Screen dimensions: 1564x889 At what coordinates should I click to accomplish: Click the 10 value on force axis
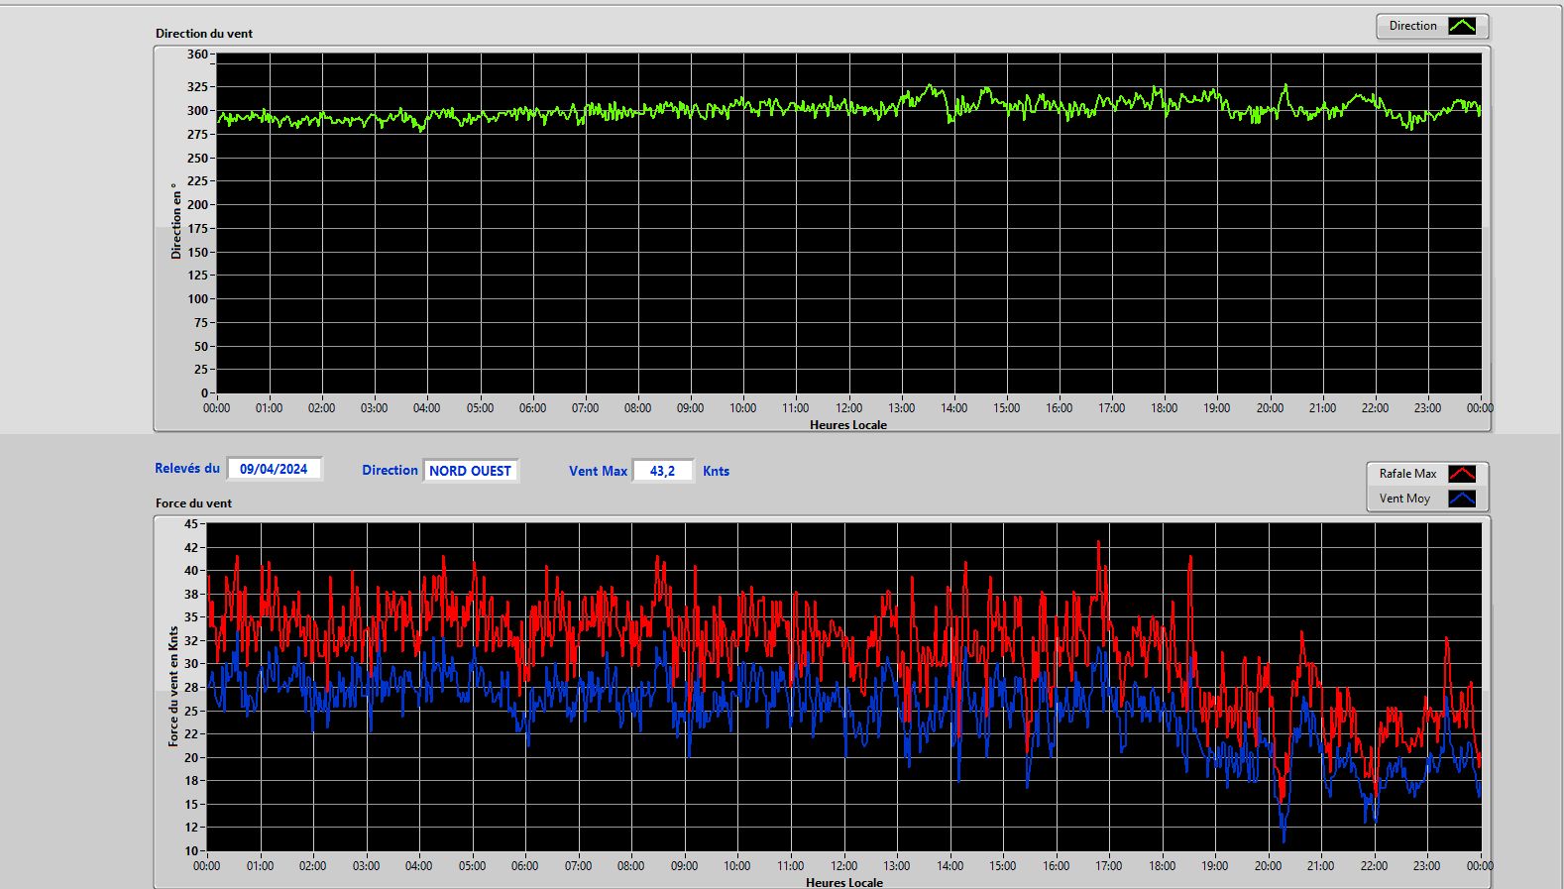[x=191, y=850]
